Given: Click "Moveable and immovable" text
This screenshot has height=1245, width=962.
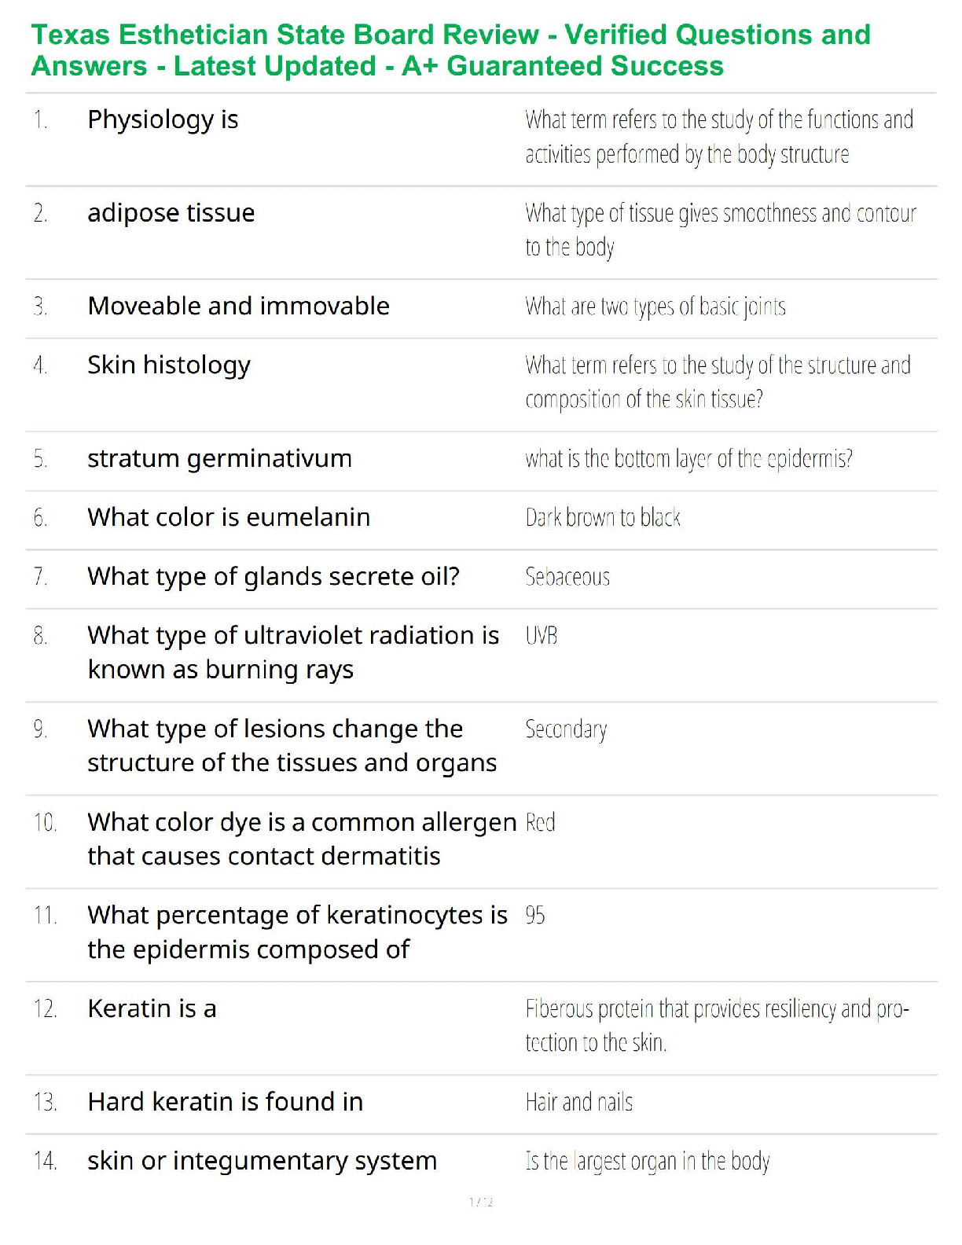Looking at the screenshot, I should [x=238, y=306].
